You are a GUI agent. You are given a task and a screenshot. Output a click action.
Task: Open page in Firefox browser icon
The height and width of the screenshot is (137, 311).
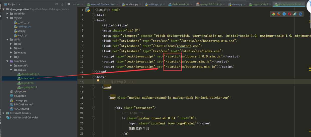(279, 14)
